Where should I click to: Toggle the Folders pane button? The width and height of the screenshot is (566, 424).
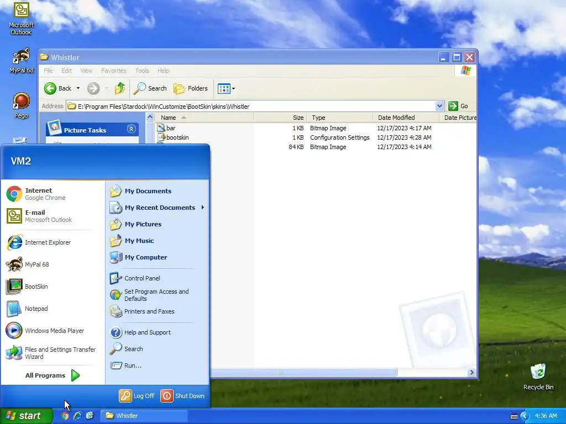click(x=191, y=88)
